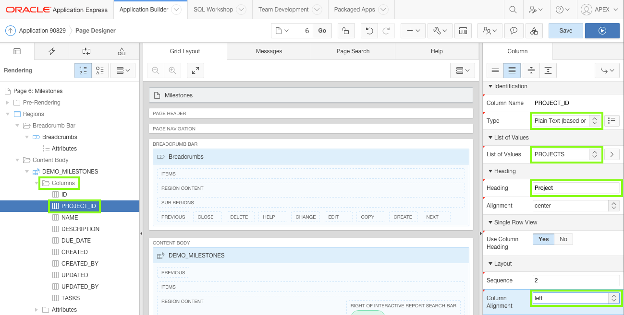Open the Page Search tab
Screen dimensions: 624x315
[x=353, y=51]
